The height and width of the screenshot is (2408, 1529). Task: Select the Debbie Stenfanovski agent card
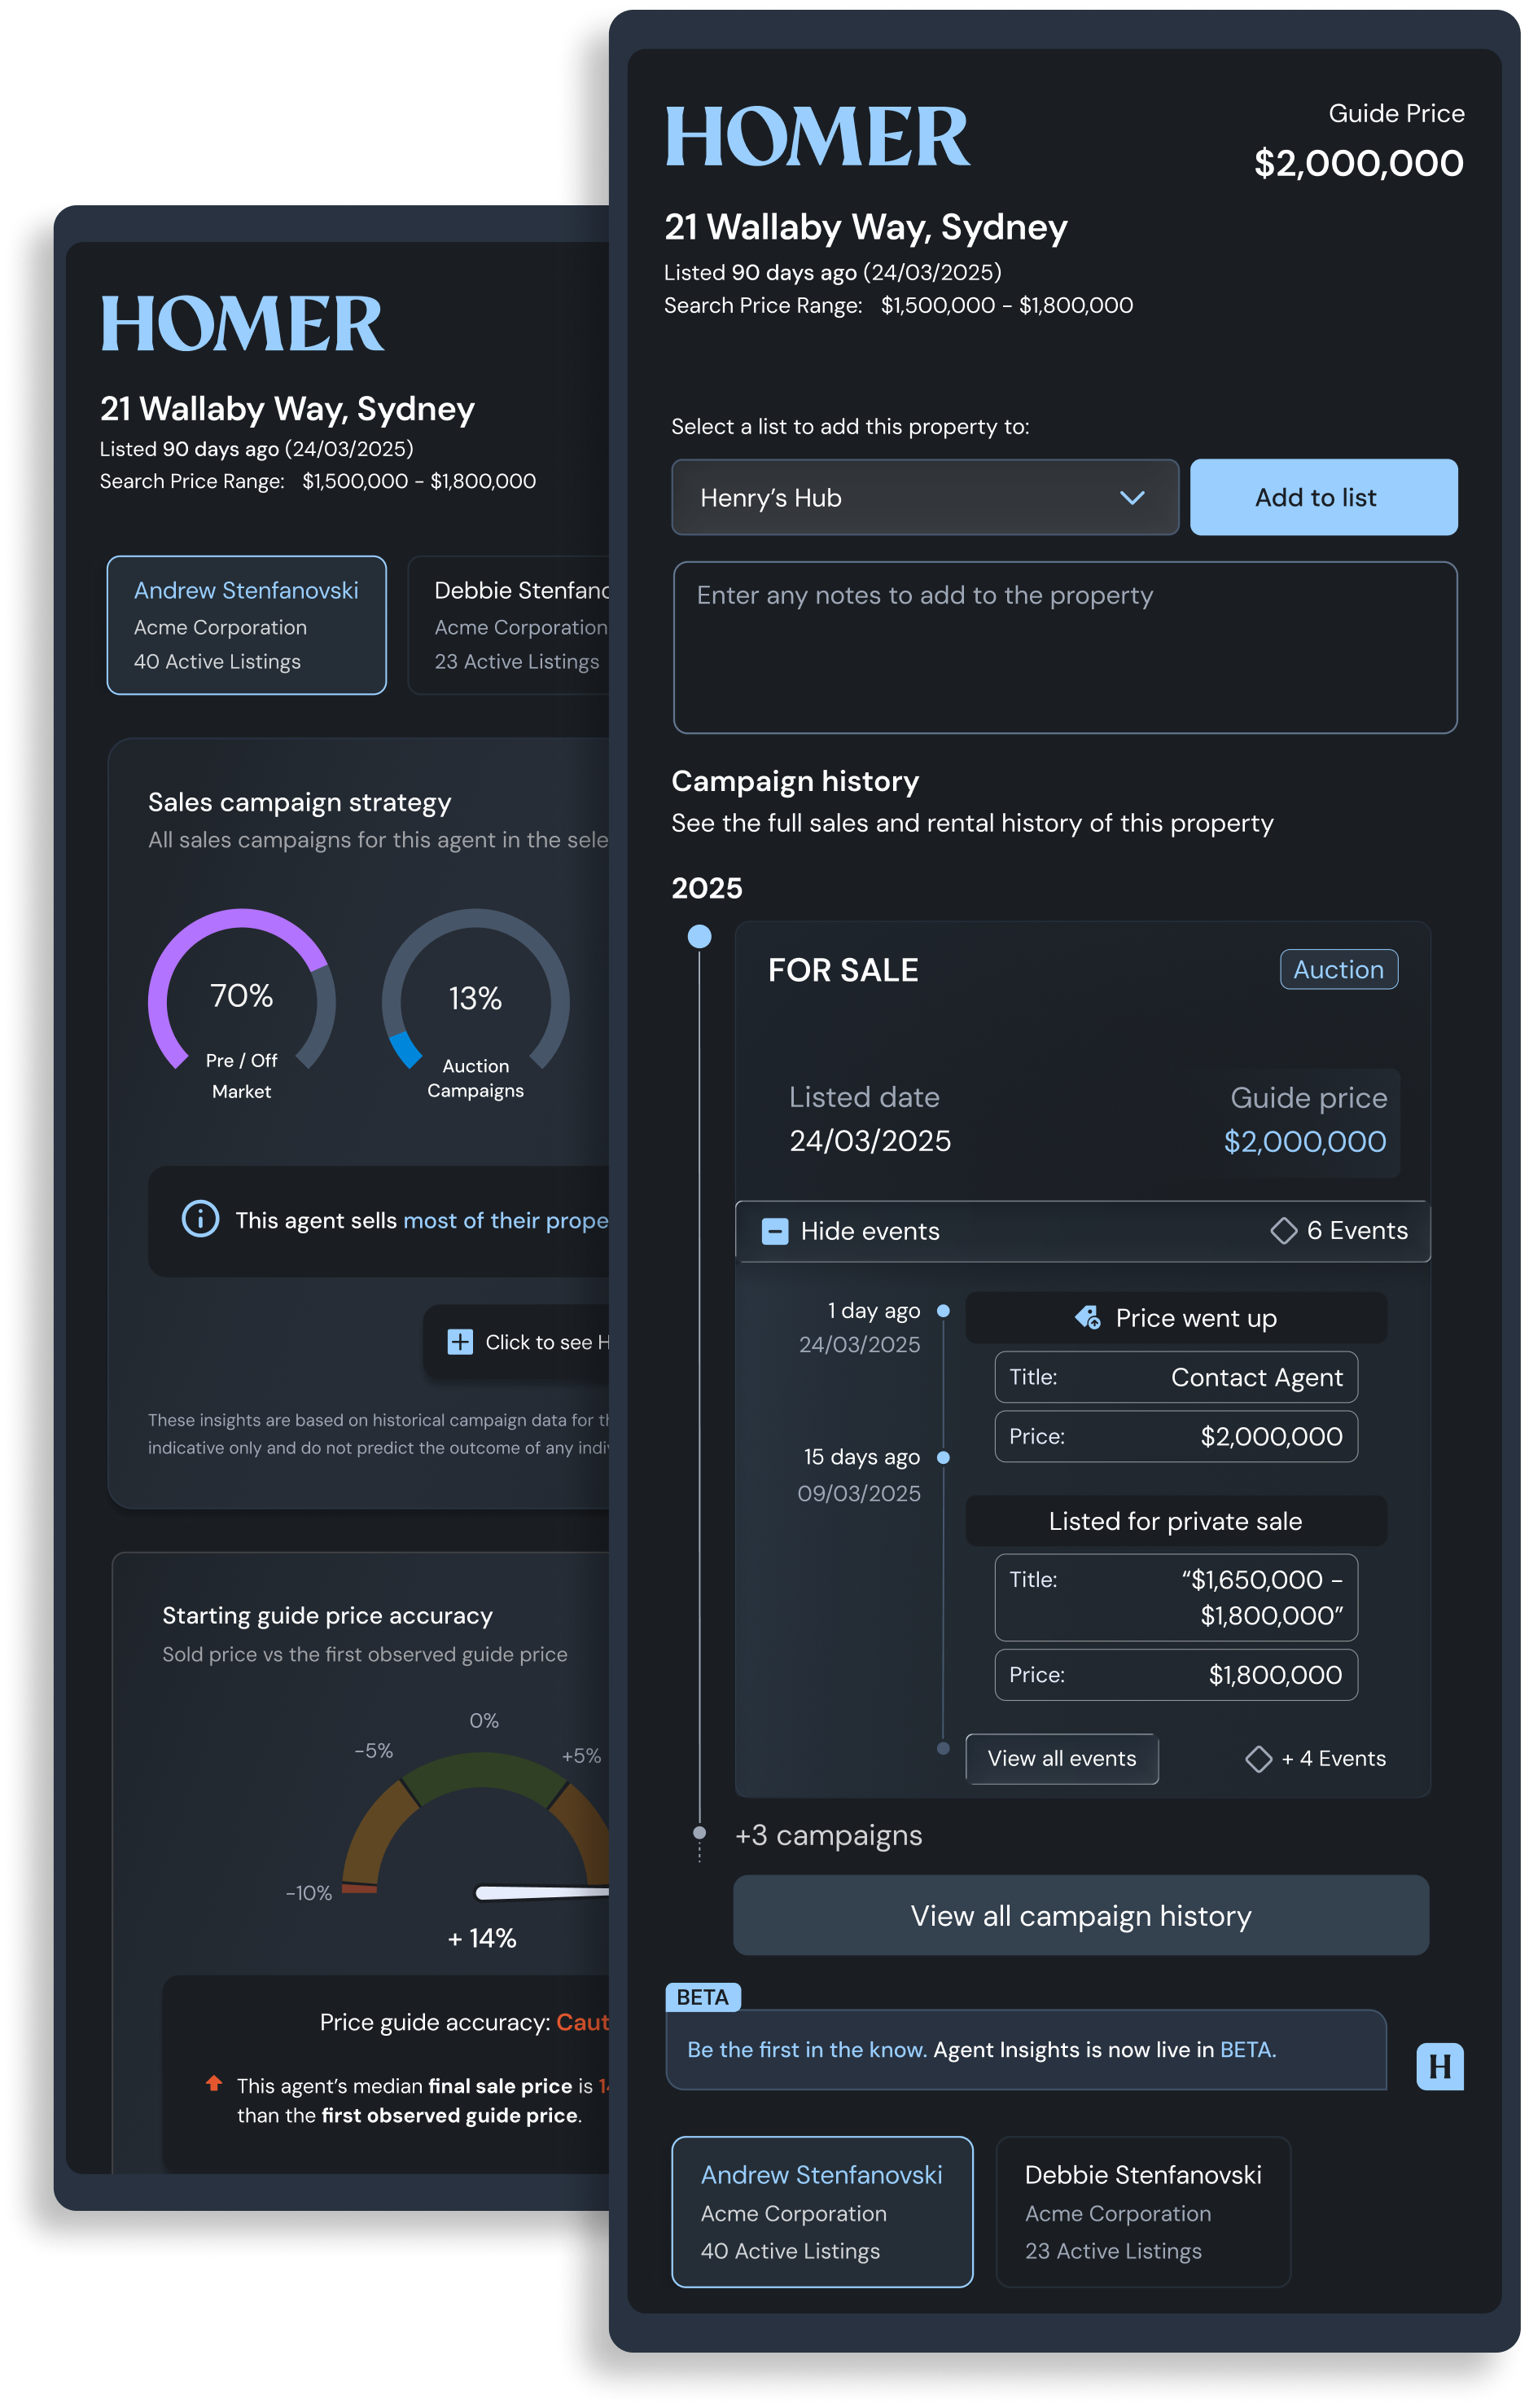(1142, 2213)
